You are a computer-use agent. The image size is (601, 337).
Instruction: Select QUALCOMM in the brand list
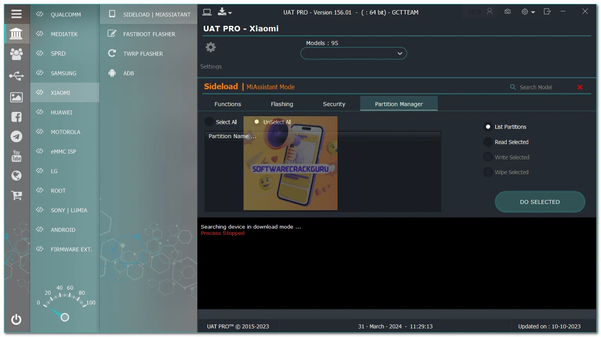(x=65, y=14)
